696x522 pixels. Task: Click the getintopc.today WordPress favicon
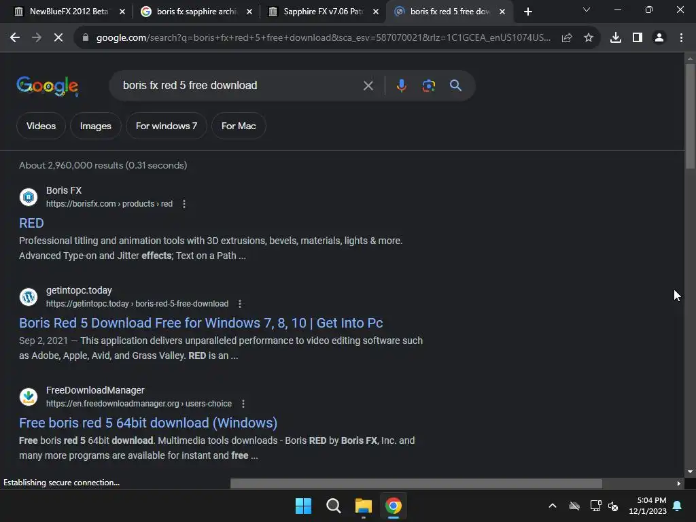pos(29,296)
